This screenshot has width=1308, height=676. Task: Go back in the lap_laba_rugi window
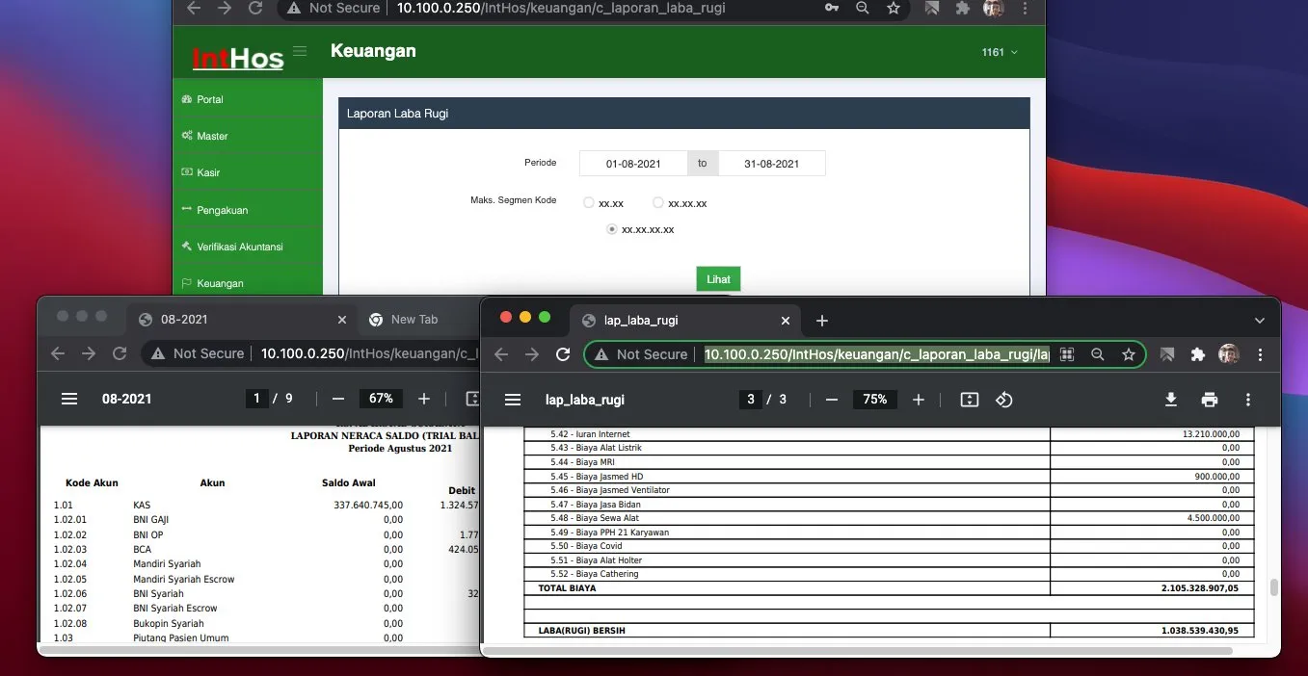tap(500, 354)
